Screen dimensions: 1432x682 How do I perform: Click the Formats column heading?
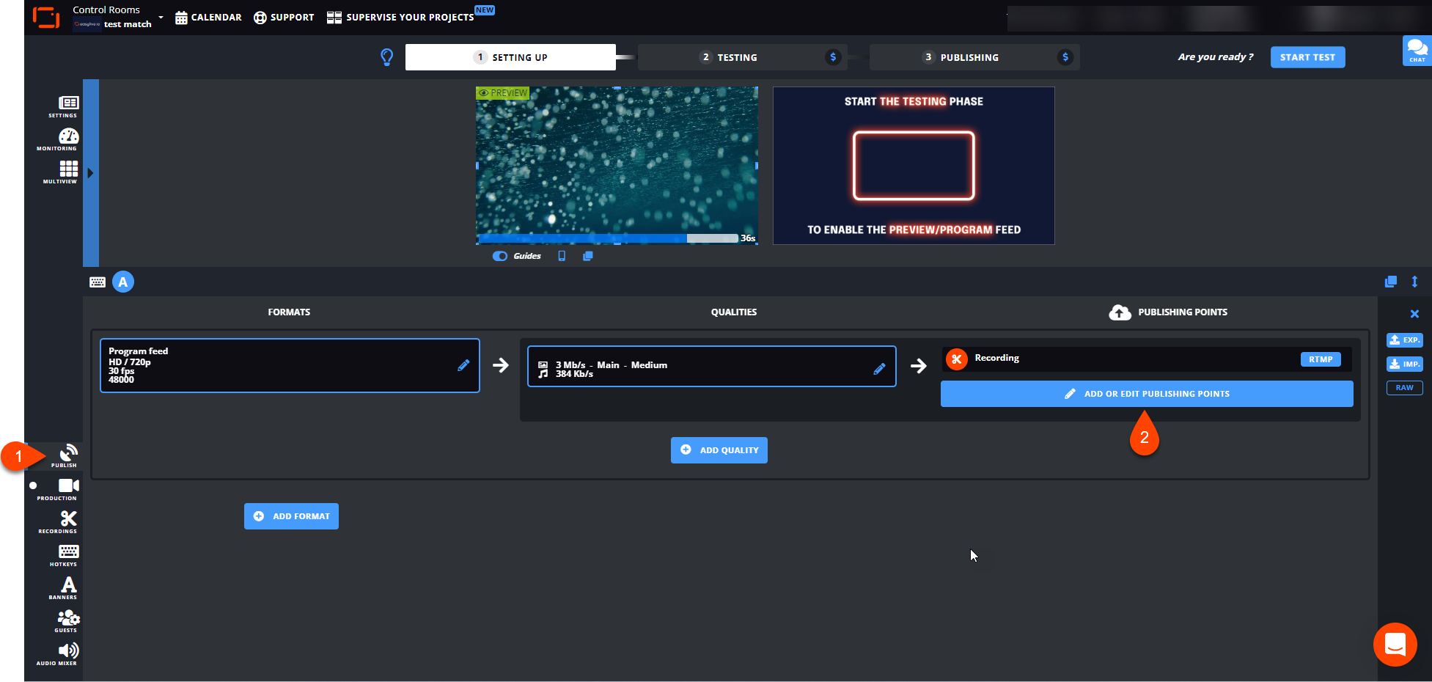point(289,312)
